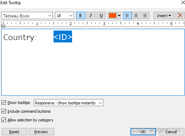
Task: Open the Responsive tooltip mode dropdown
Action: coord(69,103)
